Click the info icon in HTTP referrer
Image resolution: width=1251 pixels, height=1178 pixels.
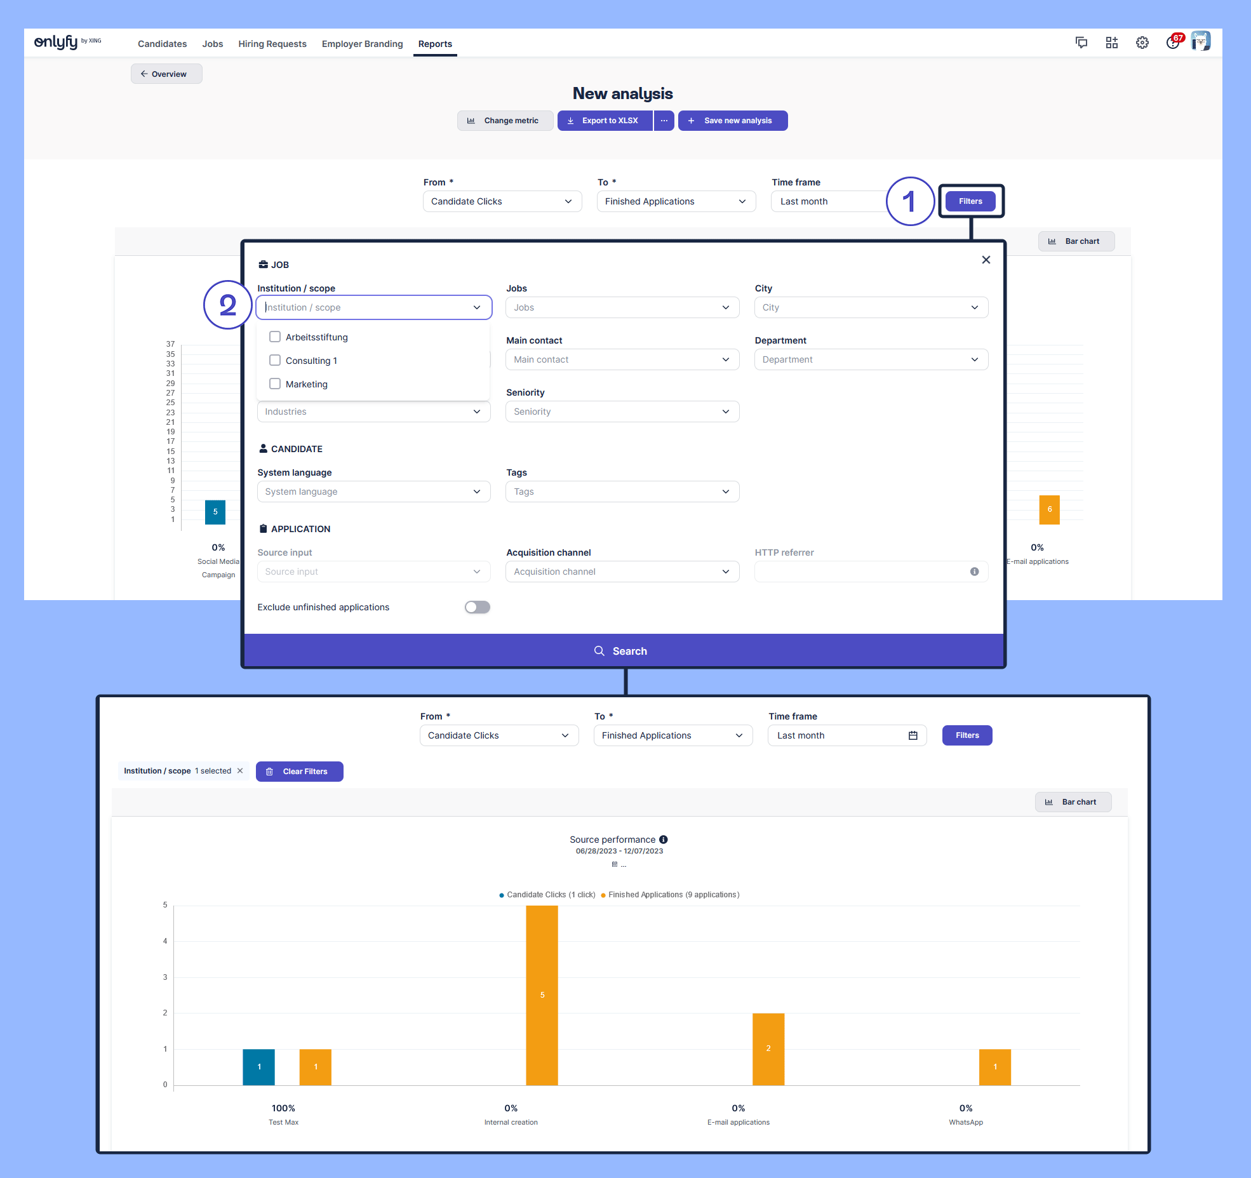coord(974,572)
